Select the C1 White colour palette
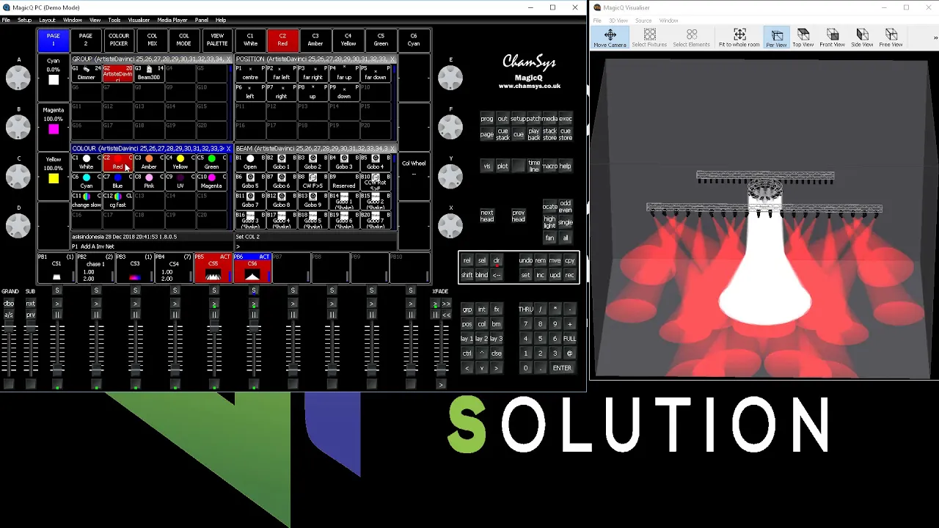 (x=87, y=162)
